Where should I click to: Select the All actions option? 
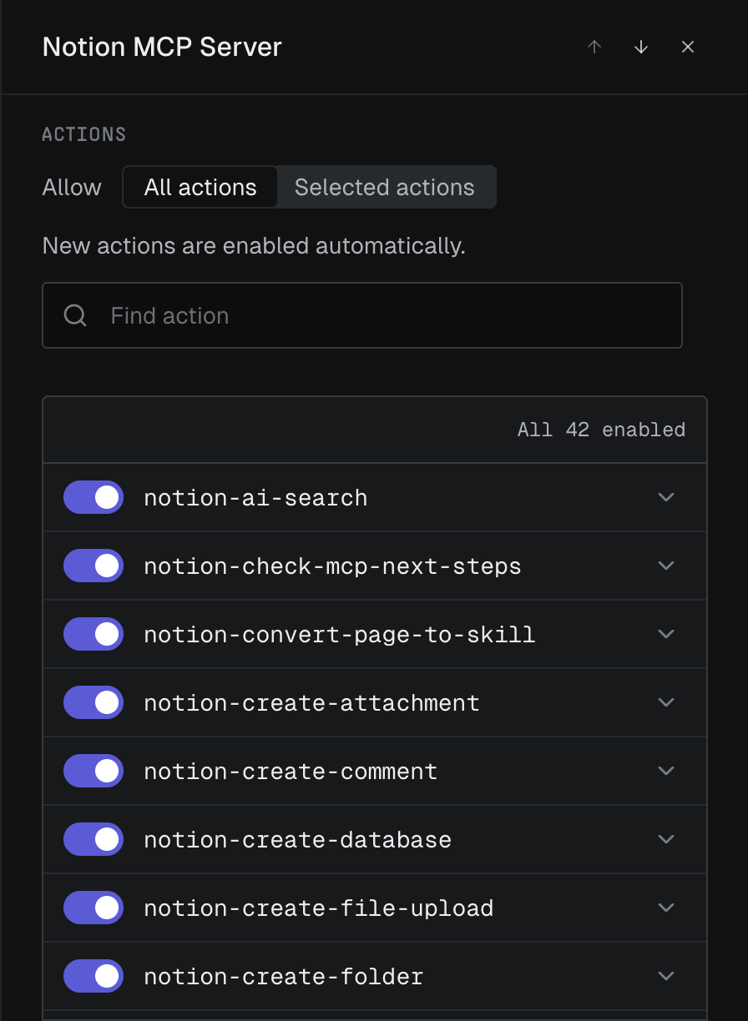tap(200, 187)
